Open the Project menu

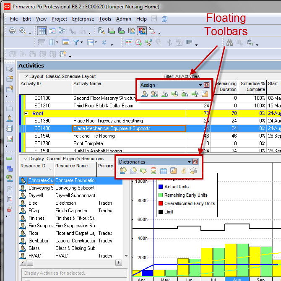59,19
